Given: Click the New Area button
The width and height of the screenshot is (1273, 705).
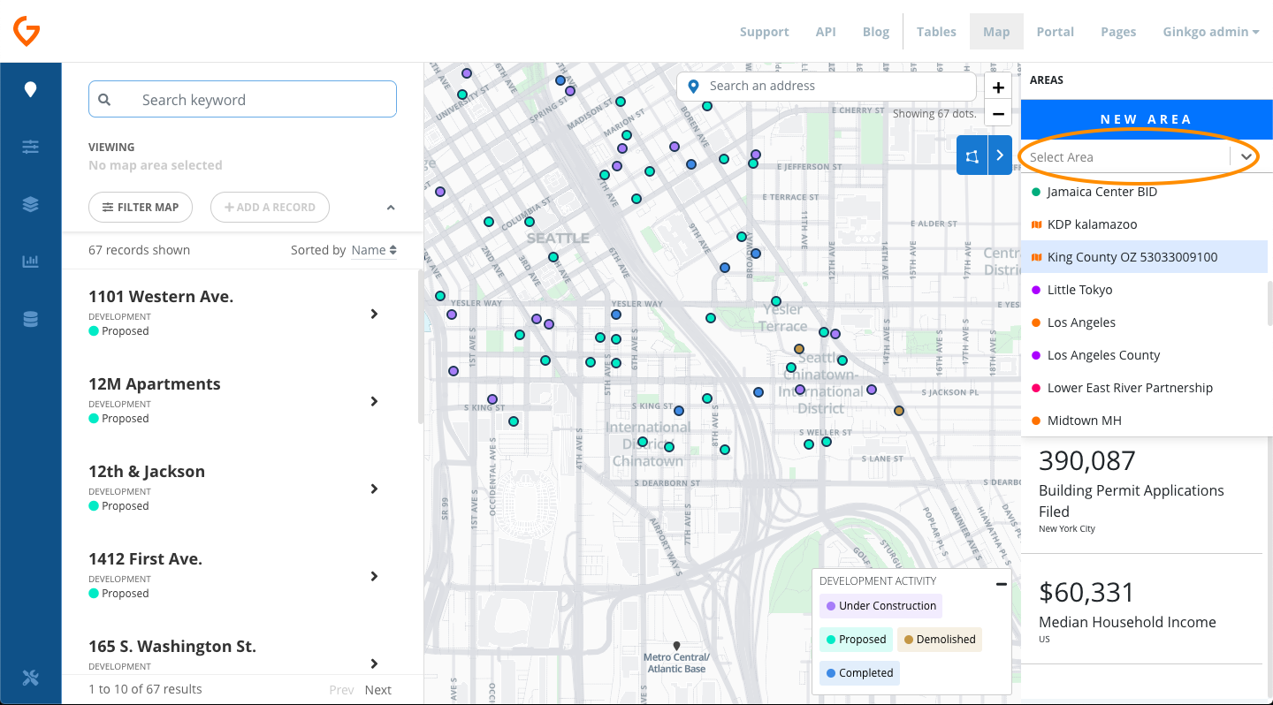Looking at the screenshot, I should (1147, 119).
